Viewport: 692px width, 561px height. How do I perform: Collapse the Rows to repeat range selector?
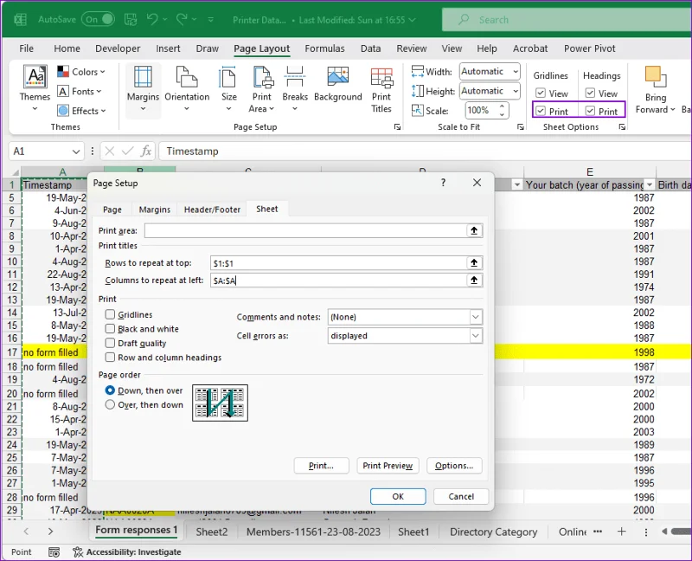[x=474, y=263]
